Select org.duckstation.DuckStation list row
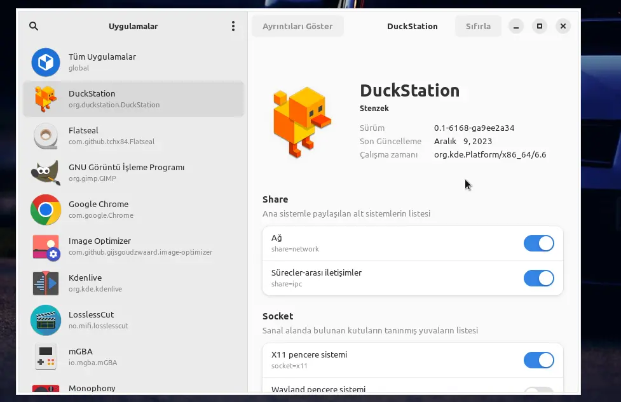The height and width of the screenshot is (402, 621). (133, 99)
